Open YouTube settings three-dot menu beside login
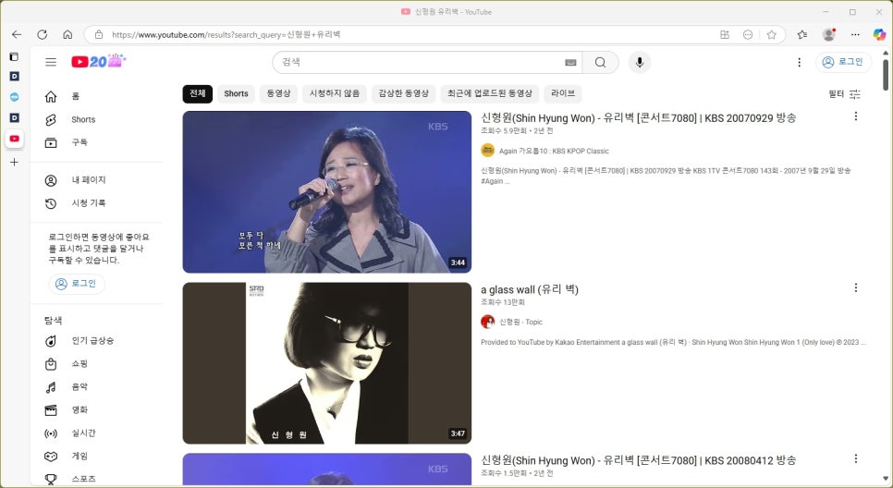Image resolution: width=893 pixels, height=488 pixels. pos(799,62)
